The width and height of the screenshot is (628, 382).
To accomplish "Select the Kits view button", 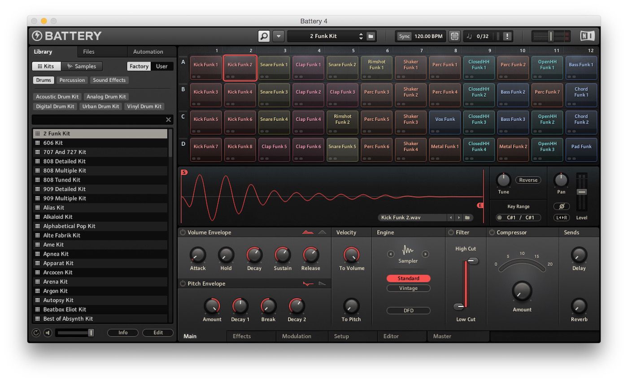I will click(46, 66).
